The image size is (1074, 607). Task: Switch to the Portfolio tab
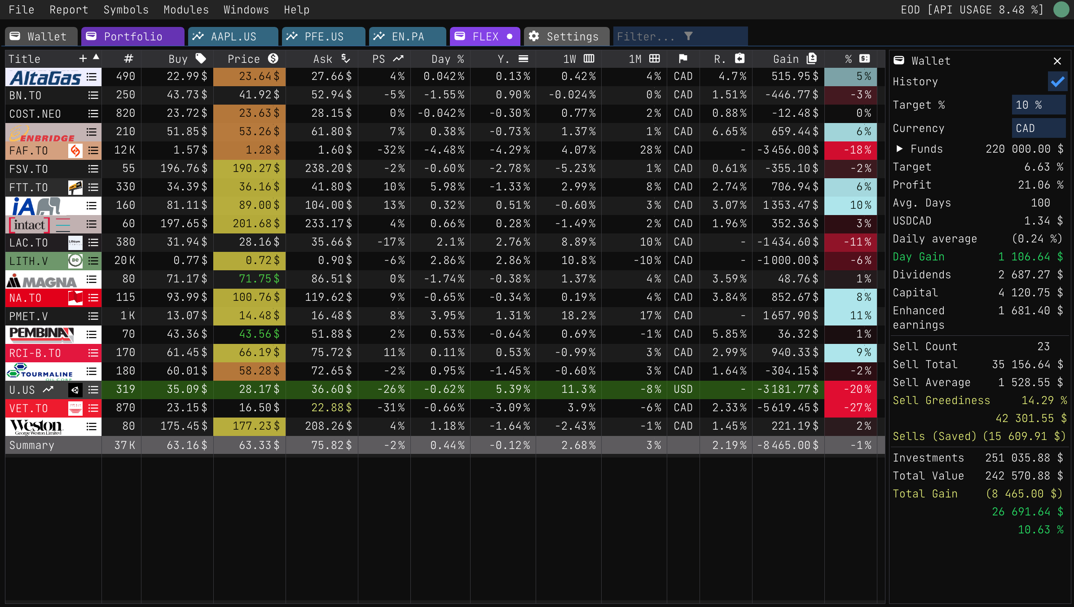click(x=132, y=36)
